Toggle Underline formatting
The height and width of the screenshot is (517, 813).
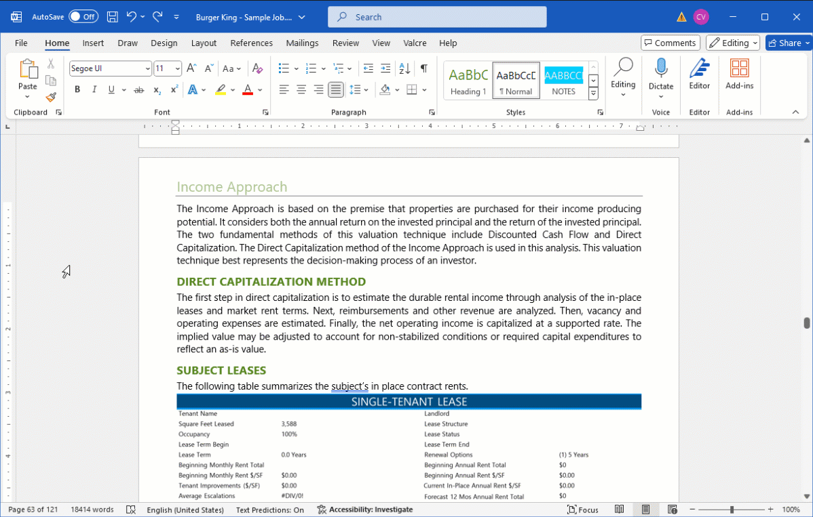[111, 89]
